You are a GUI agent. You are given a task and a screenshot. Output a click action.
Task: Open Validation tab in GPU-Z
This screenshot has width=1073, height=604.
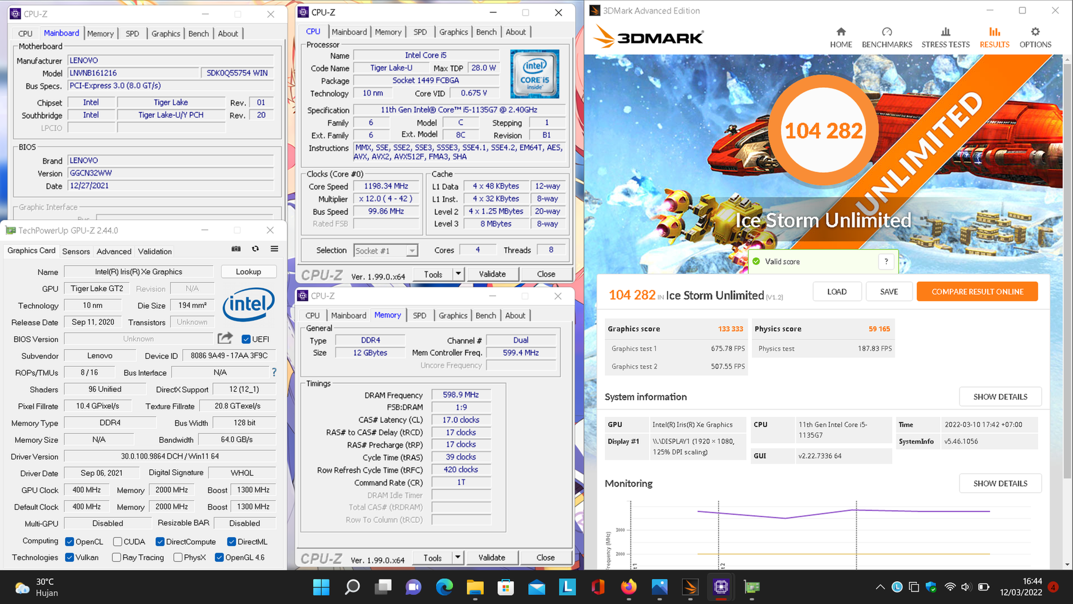[155, 251]
